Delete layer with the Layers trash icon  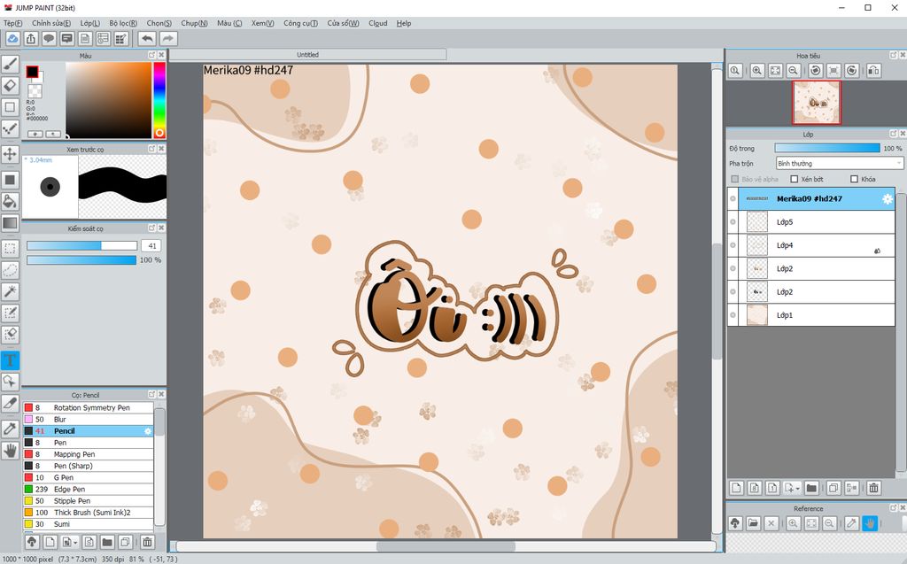(x=873, y=488)
